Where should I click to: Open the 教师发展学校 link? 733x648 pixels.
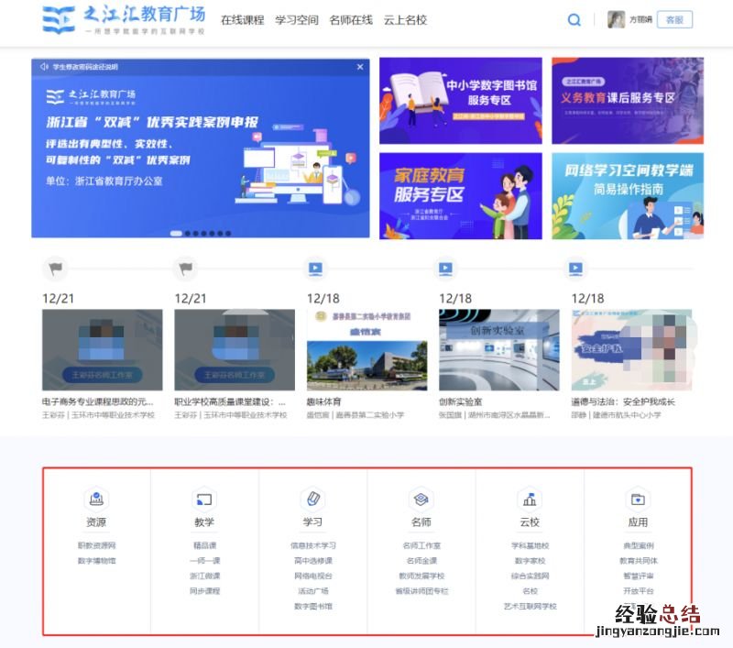pyautogui.click(x=421, y=576)
